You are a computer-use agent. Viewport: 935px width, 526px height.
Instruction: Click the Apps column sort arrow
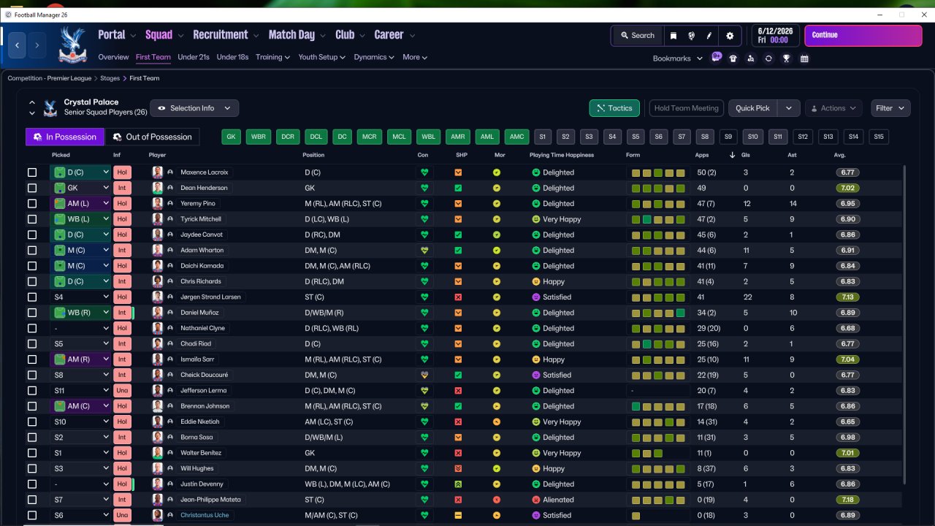pyautogui.click(x=733, y=155)
